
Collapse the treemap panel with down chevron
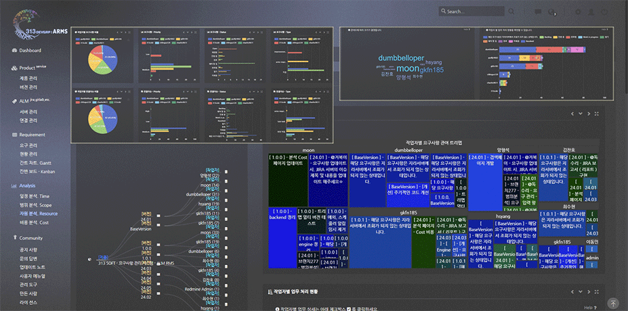click(580, 114)
